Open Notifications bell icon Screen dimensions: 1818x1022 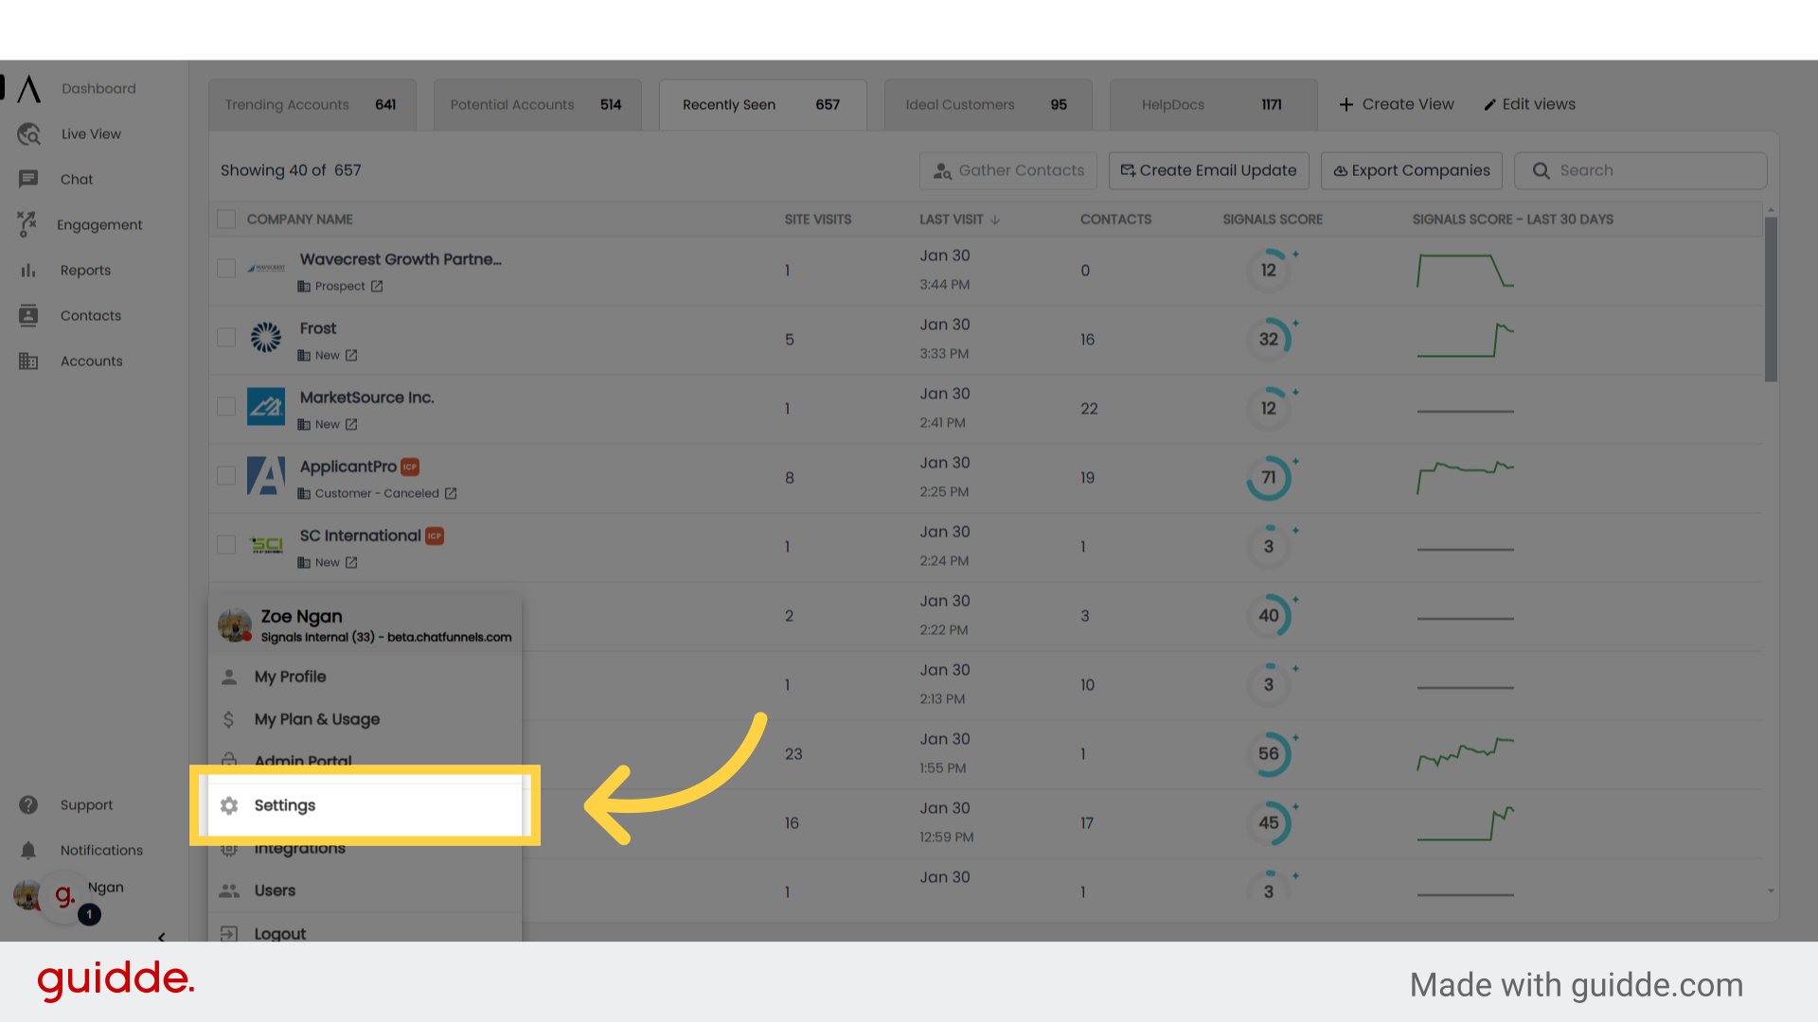[28, 851]
